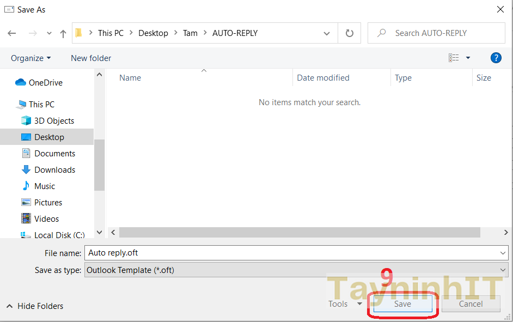Click the File name input field
This screenshot has width=513, height=322.
(x=294, y=253)
